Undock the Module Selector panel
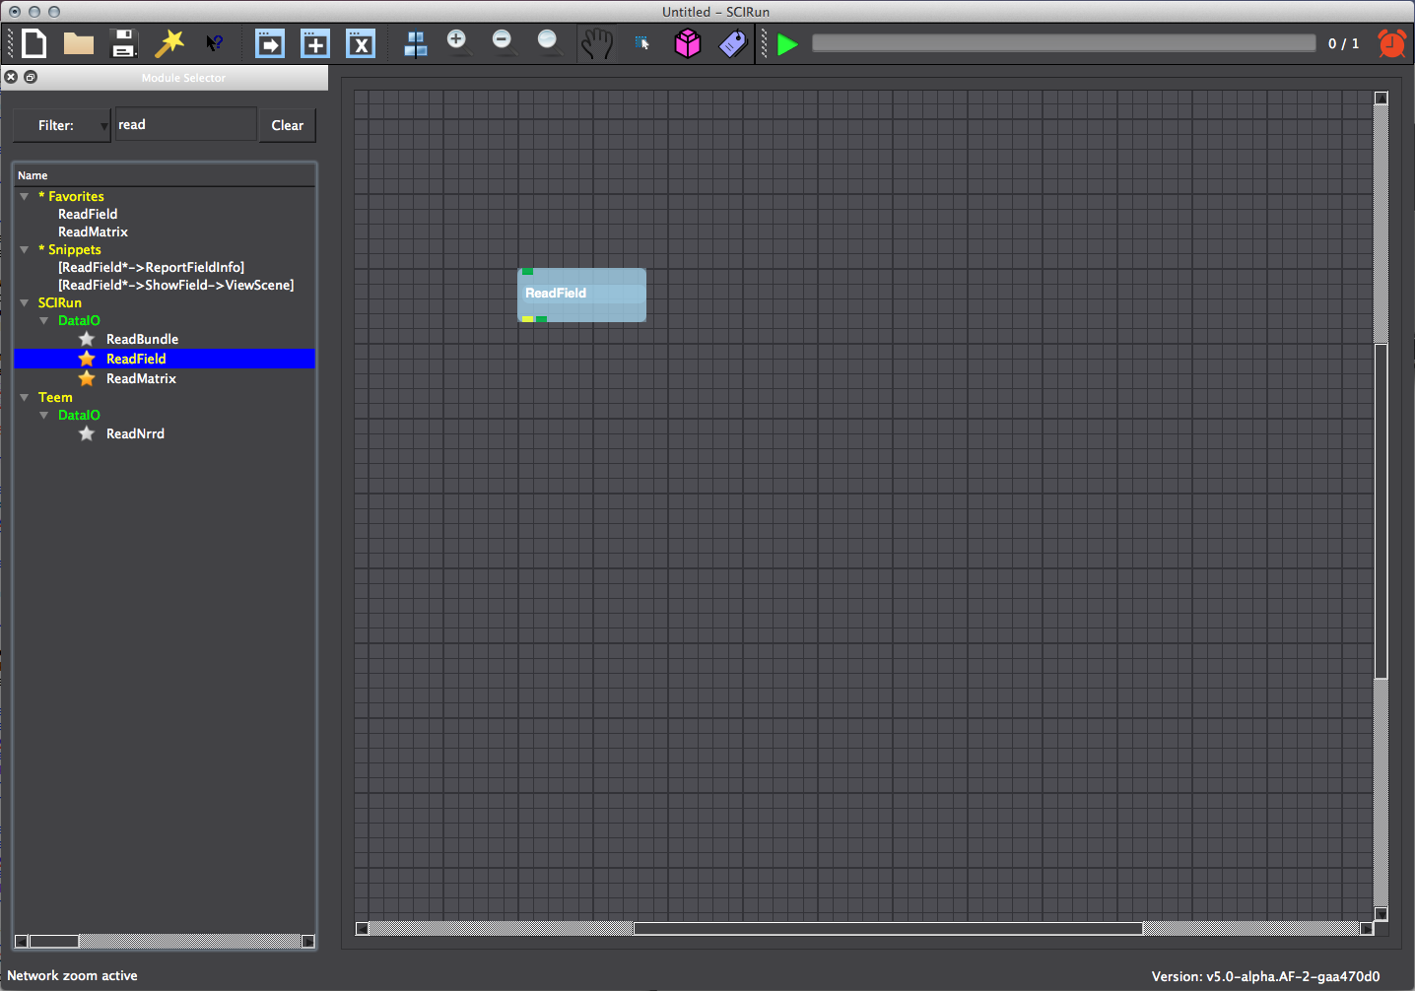Image resolution: width=1415 pixels, height=991 pixels. 31,77
